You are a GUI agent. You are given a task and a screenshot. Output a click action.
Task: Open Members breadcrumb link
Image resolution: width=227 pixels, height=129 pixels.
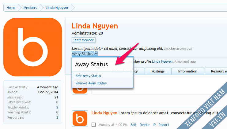[30, 8]
